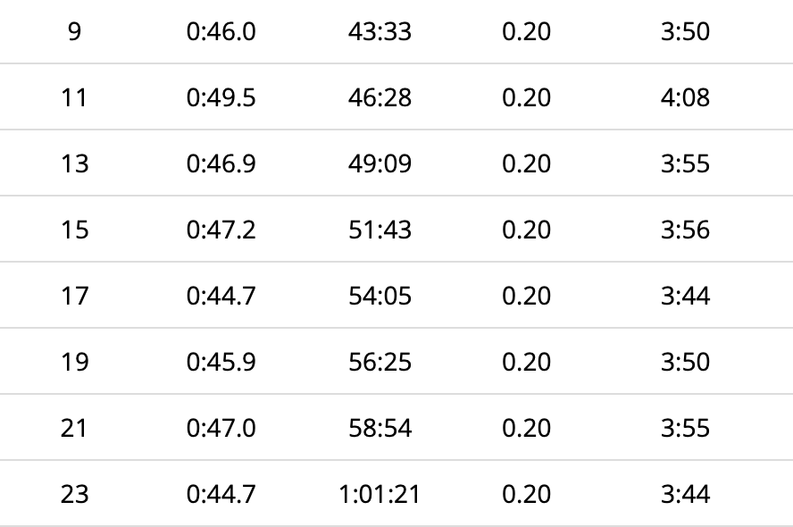Viewport: 793px width, 527px height.
Task: Select lap 17 row number
Action: (x=74, y=296)
